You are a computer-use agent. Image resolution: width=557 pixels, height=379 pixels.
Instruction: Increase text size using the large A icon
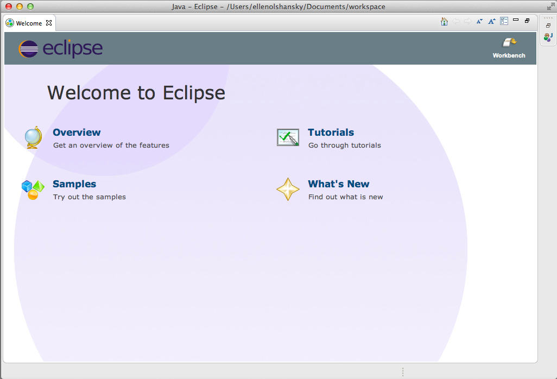point(491,21)
